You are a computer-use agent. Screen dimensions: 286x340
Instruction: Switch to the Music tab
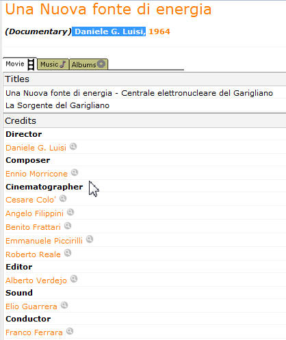53,64
